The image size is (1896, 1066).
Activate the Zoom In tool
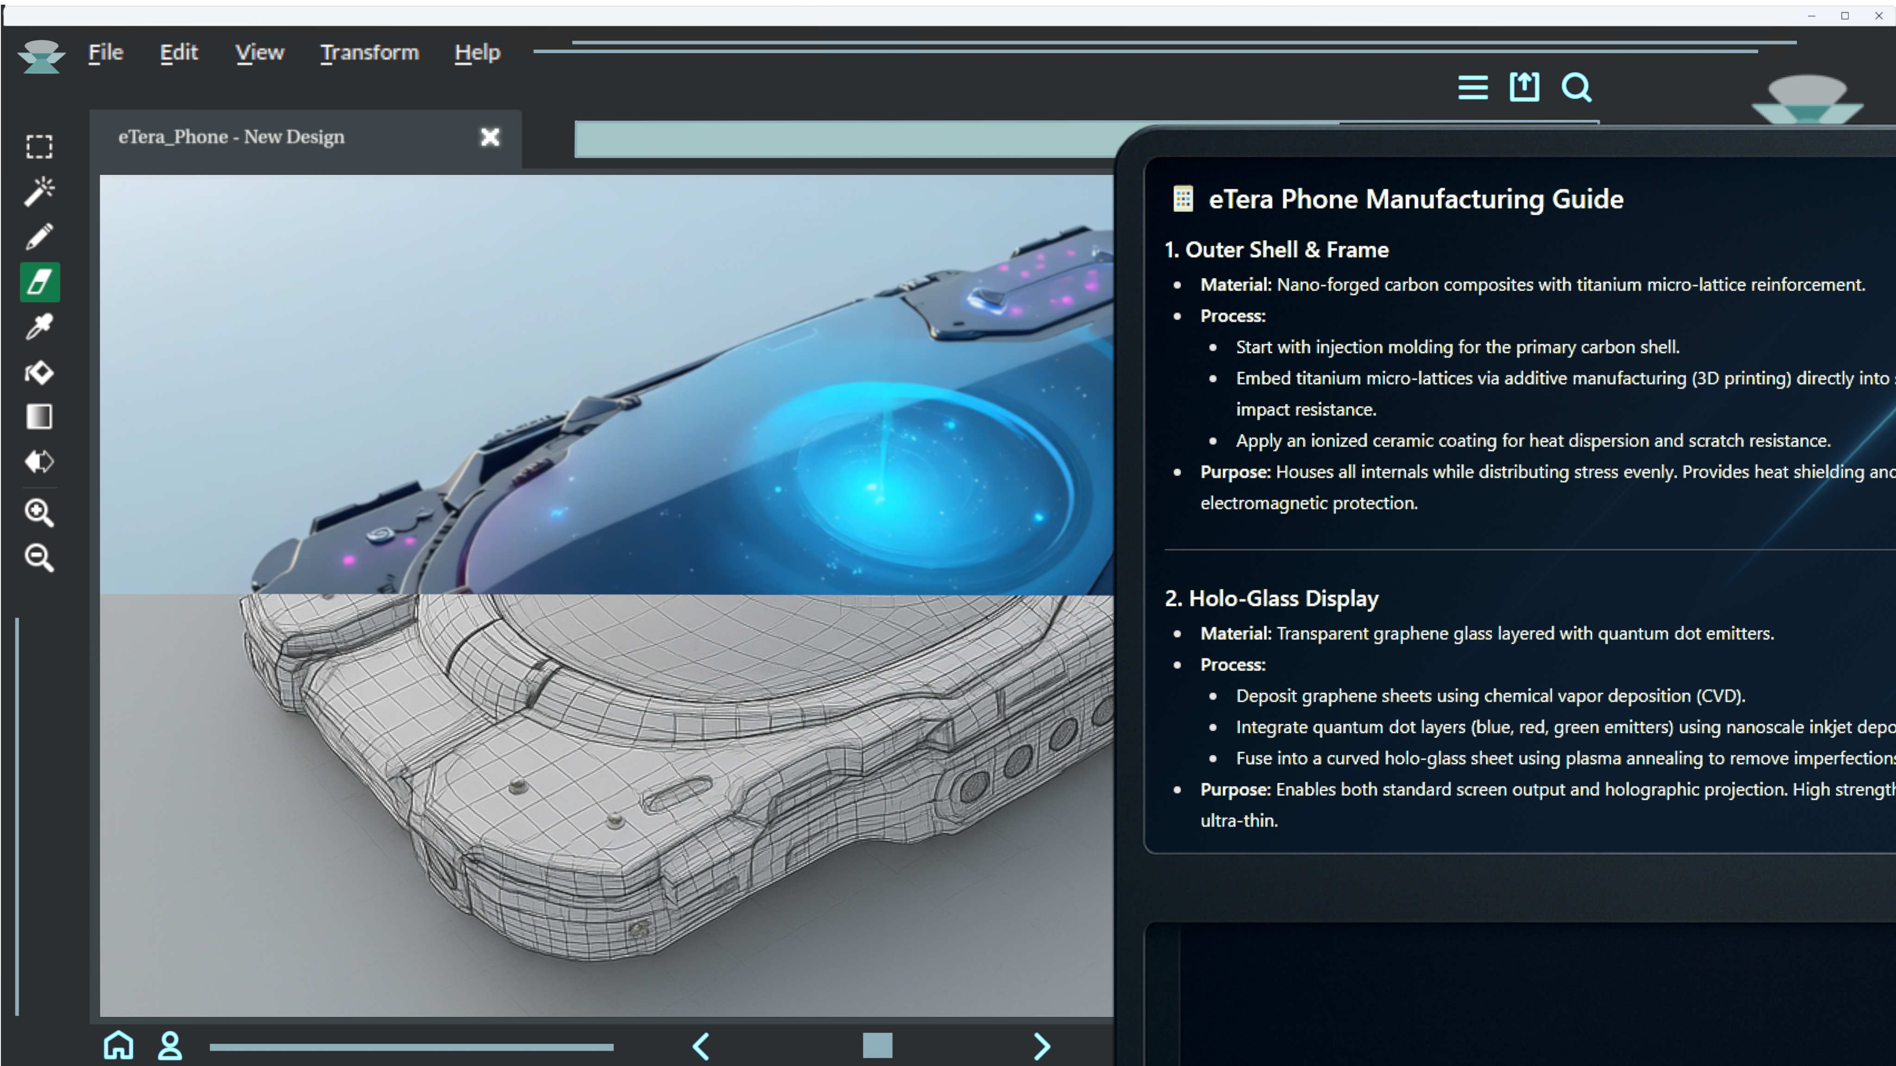[39, 514]
